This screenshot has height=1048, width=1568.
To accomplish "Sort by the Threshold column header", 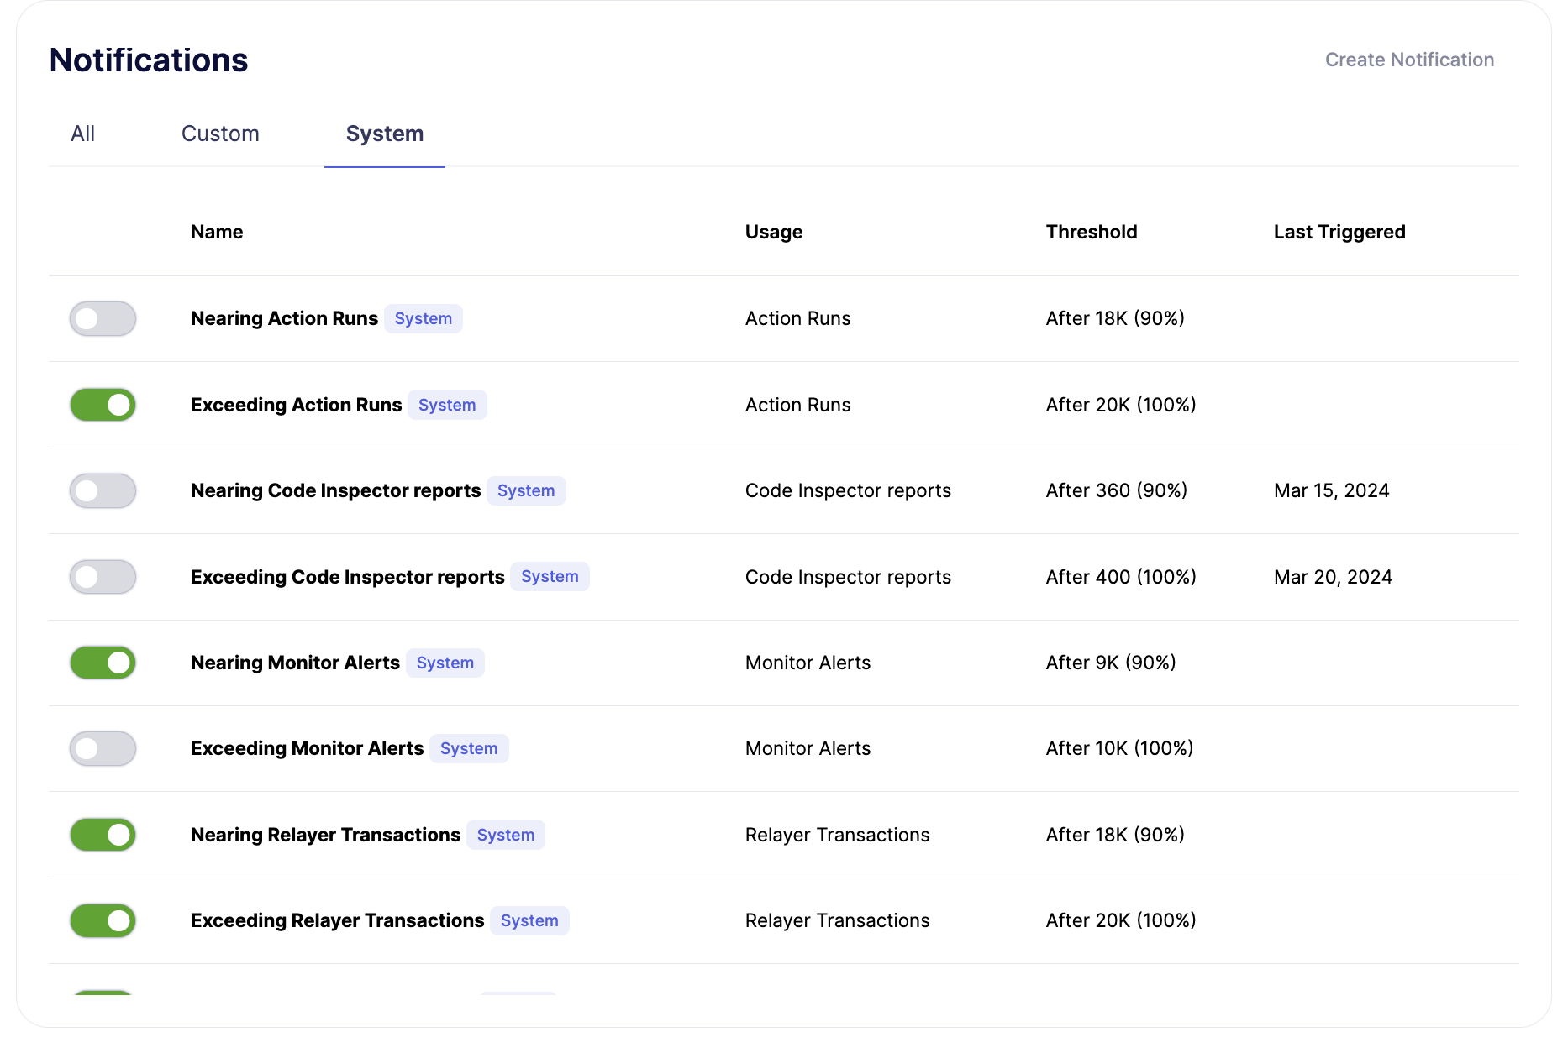I will pos(1091,232).
